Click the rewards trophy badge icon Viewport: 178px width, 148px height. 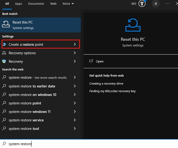[x=142, y=4]
